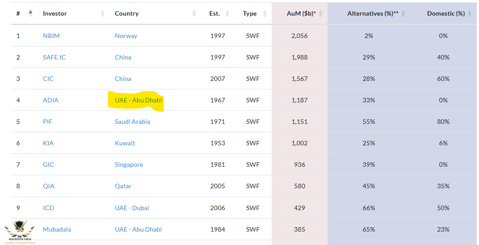Sort by AuM ($b) column arrows
This screenshot has height=245, width=479.
(x=321, y=13)
